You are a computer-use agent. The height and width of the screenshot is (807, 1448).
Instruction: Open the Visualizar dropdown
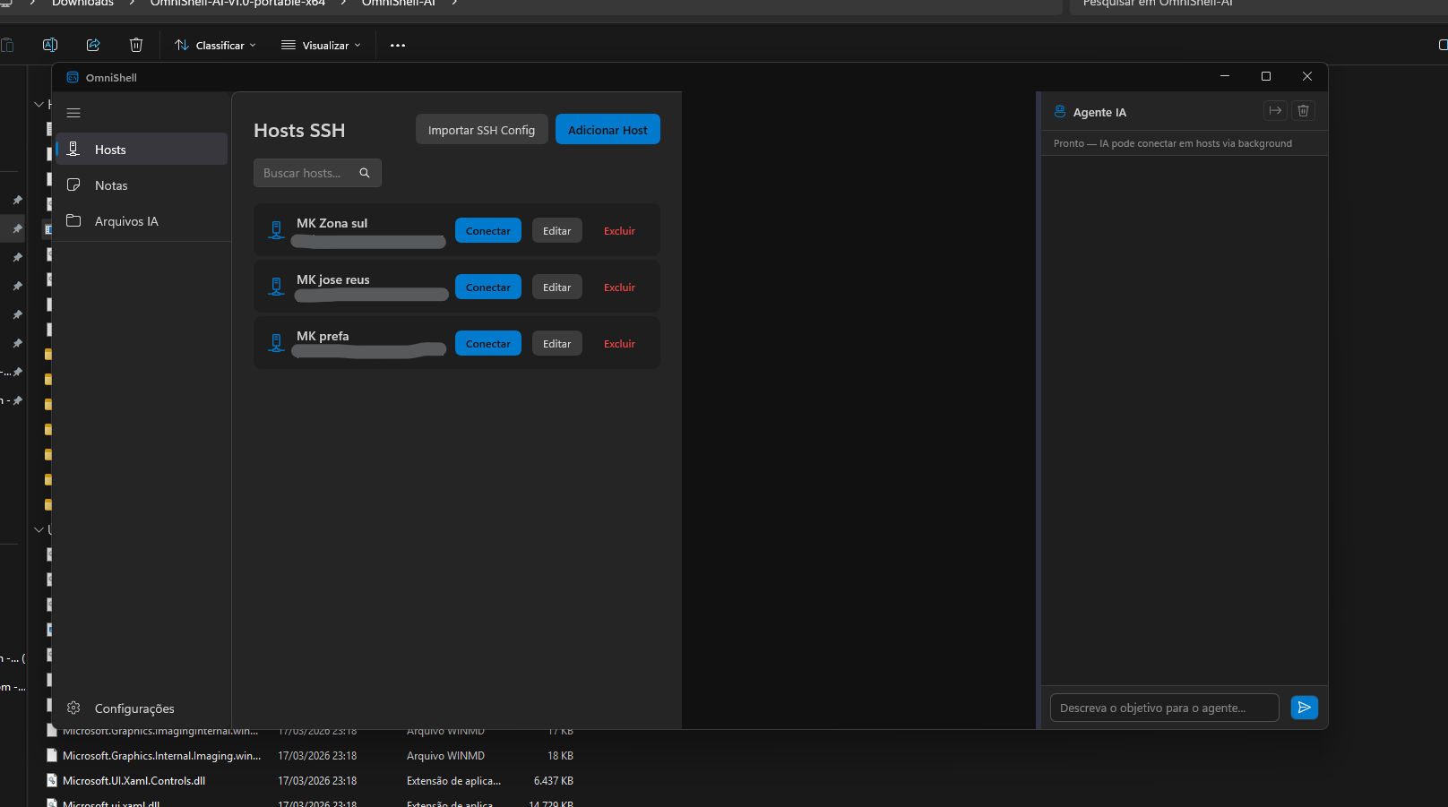click(x=320, y=45)
